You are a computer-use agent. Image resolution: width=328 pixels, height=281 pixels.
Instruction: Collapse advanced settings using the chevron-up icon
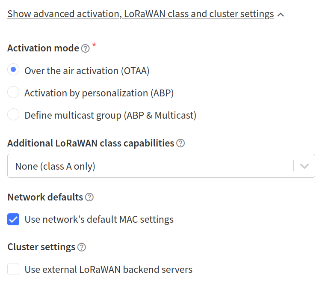tap(281, 15)
